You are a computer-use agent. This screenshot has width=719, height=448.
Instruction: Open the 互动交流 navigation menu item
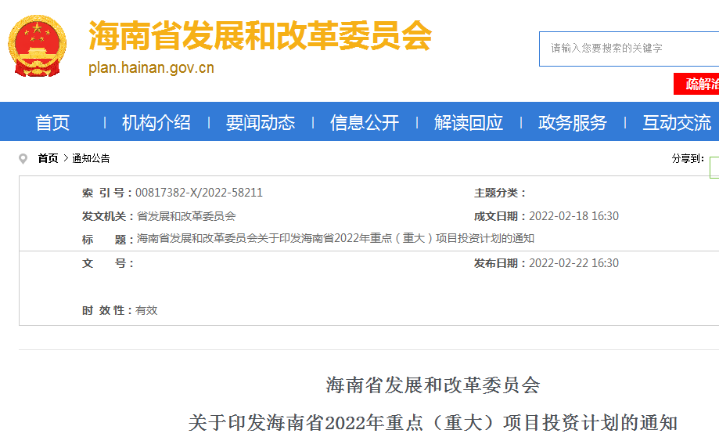click(677, 122)
